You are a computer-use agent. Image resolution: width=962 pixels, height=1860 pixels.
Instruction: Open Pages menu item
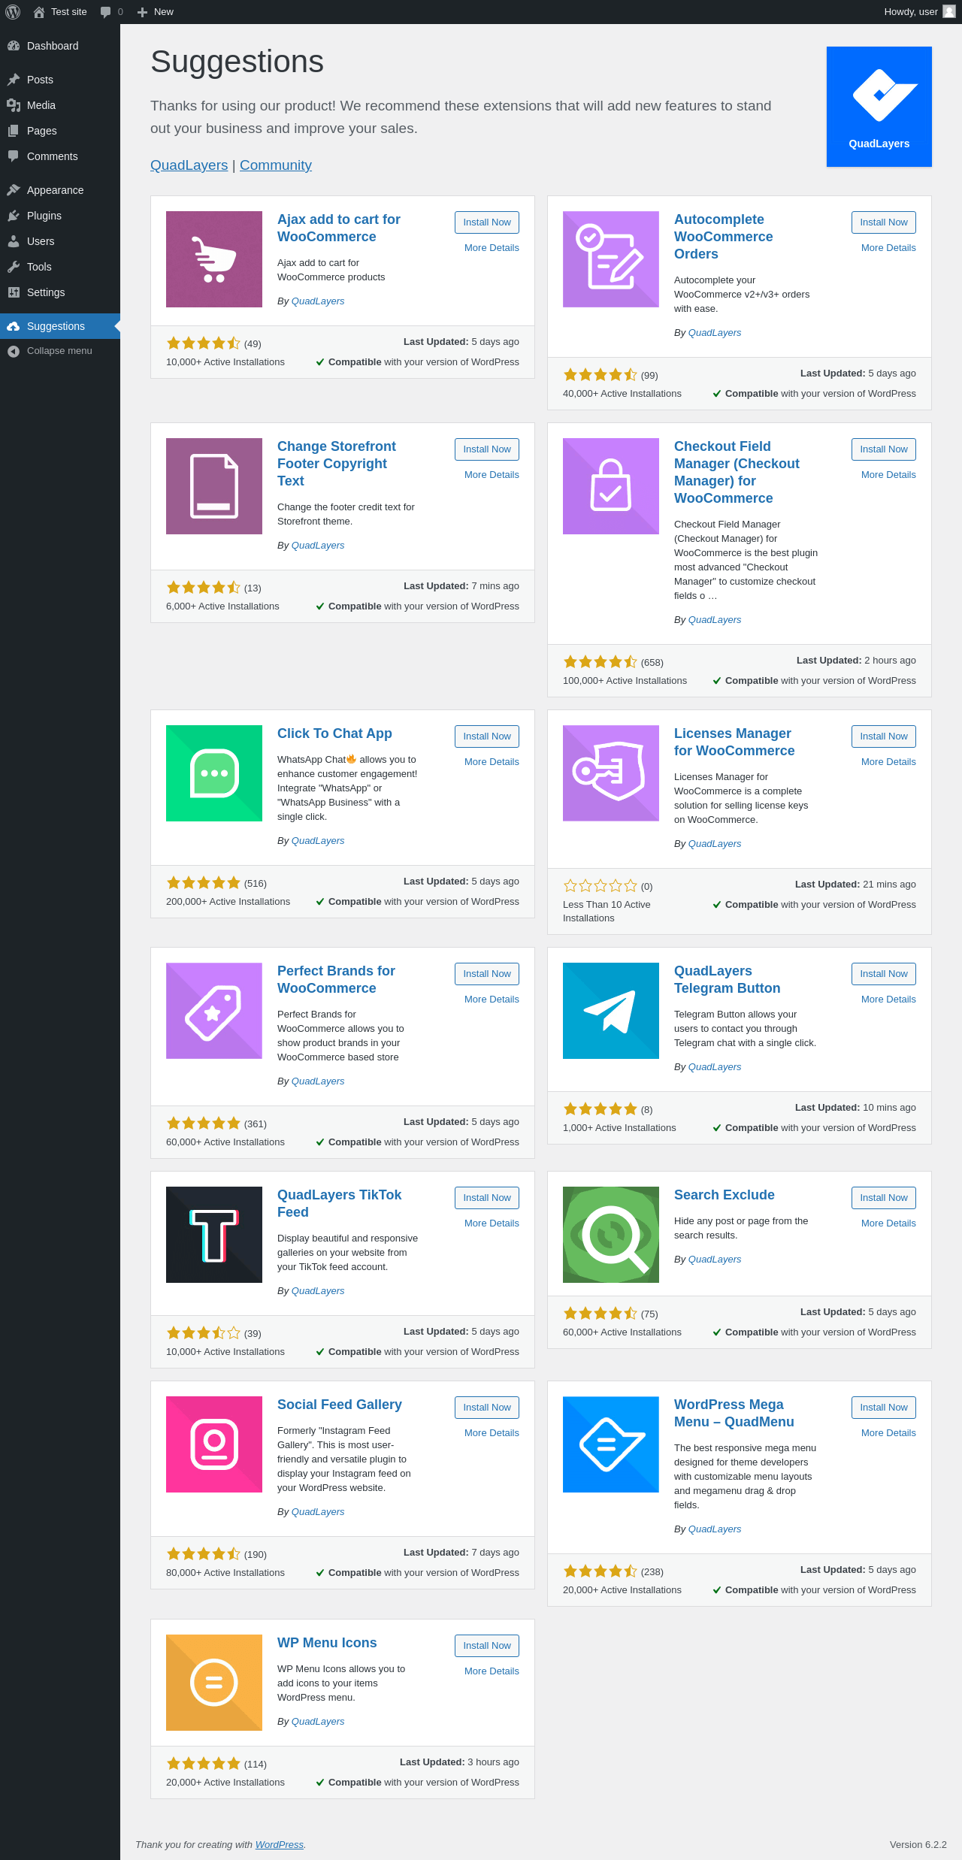(x=60, y=131)
